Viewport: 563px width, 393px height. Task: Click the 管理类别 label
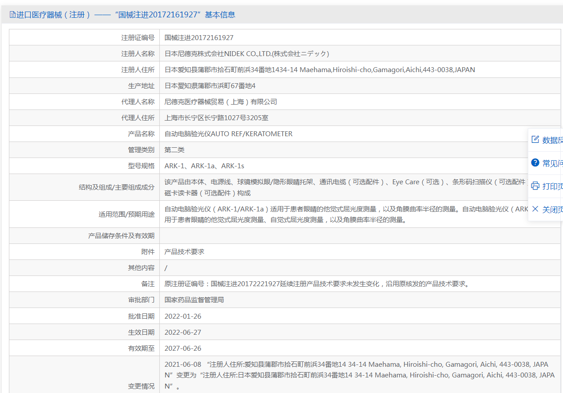[x=142, y=150]
